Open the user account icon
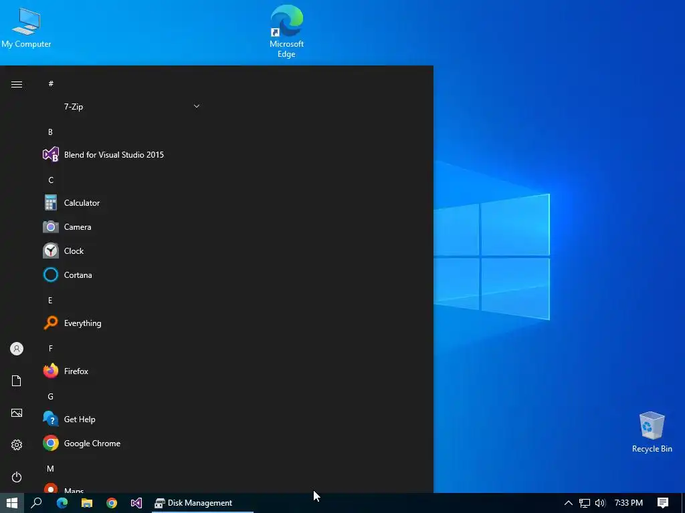Image resolution: width=685 pixels, height=513 pixels. pyautogui.click(x=17, y=349)
